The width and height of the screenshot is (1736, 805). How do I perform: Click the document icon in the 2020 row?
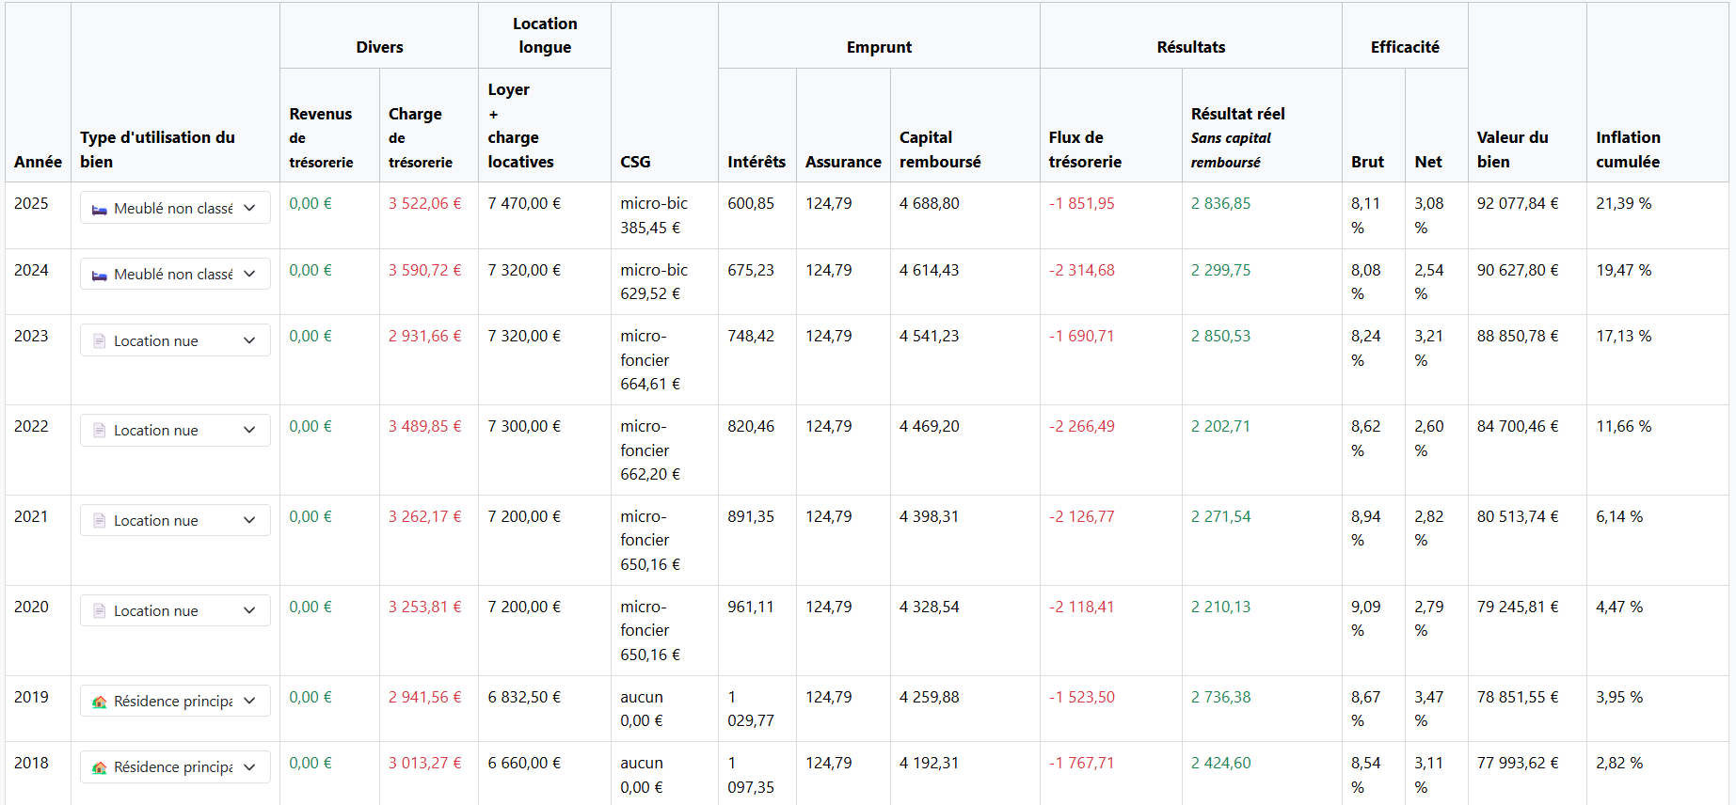(x=99, y=611)
